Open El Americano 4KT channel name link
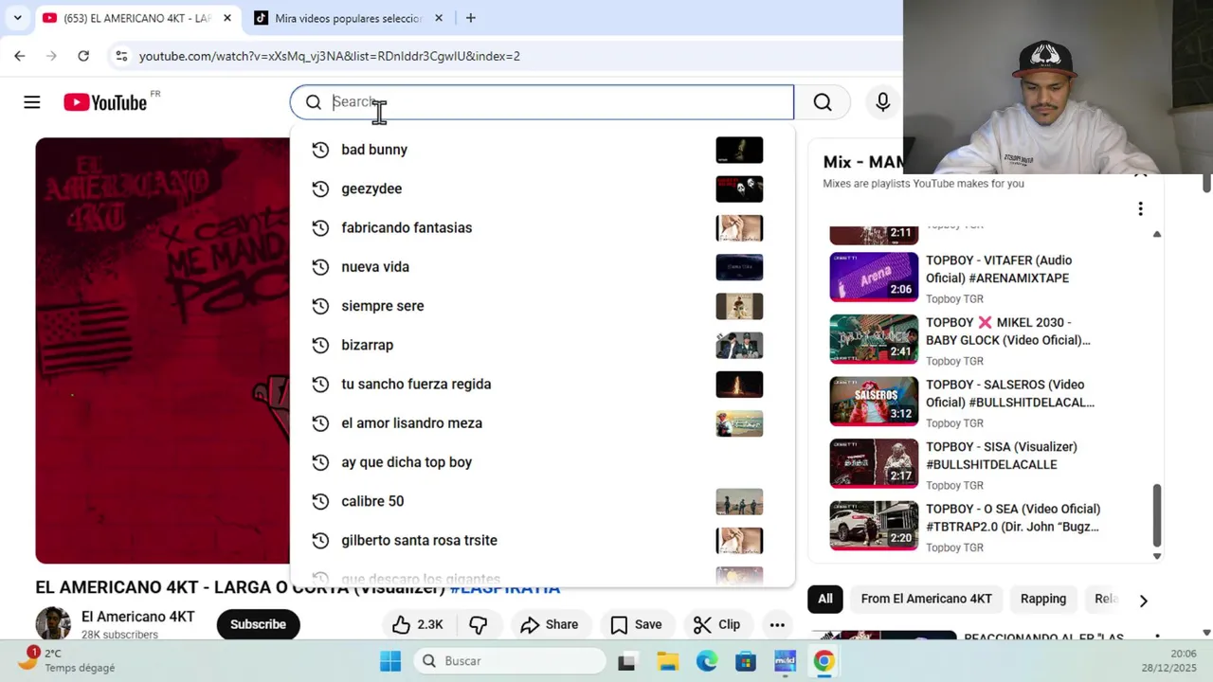The height and width of the screenshot is (682, 1213). pos(138,617)
